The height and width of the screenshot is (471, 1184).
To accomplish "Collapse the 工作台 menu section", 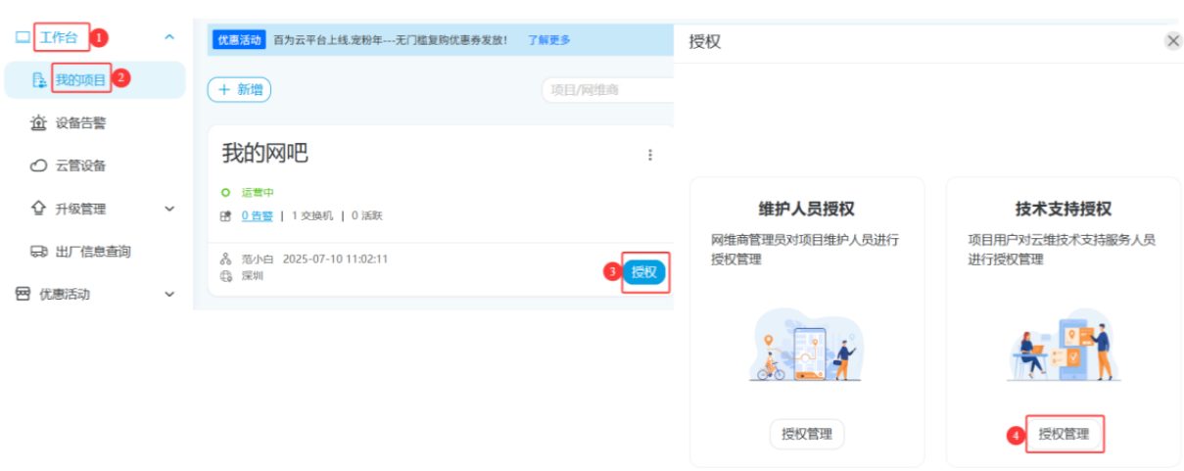I will point(169,37).
